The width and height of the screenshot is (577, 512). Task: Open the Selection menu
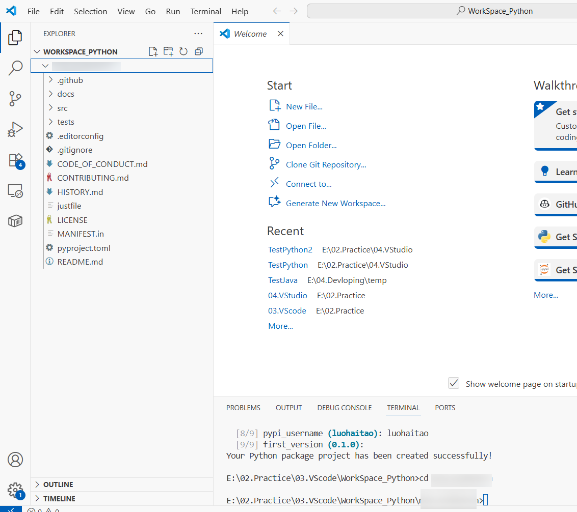pos(91,11)
